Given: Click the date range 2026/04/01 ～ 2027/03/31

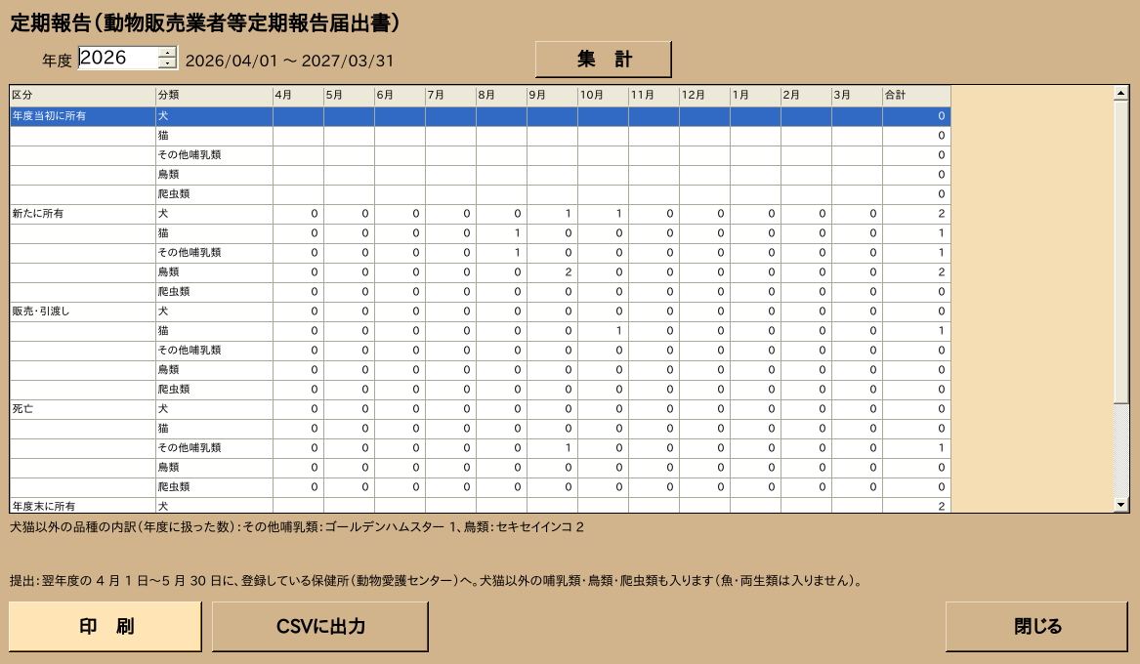Looking at the screenshot, I should [x=289, y=61].
